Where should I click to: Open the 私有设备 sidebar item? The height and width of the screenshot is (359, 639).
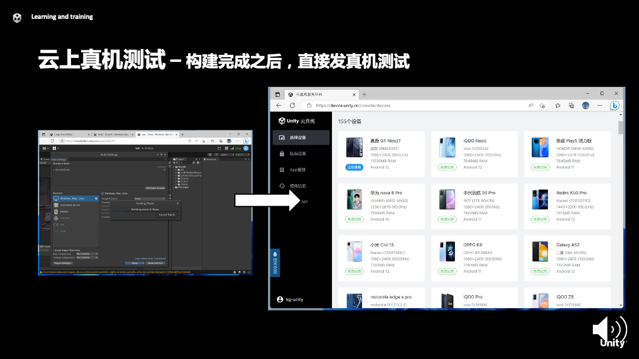point(301,154)
